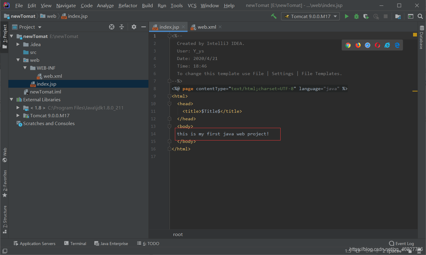This screenshot has width=426, height=255.
Task: Open Project Structure icon in toolbar
Action: [398, 16]
